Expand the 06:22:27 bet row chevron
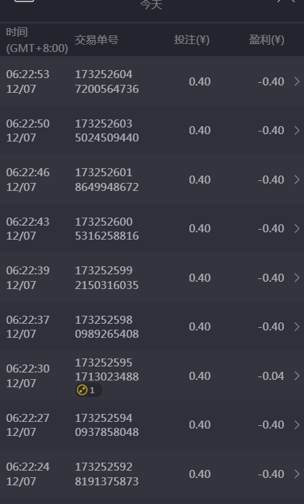This screenshot has height=504, width=304. tap(297, 425)
